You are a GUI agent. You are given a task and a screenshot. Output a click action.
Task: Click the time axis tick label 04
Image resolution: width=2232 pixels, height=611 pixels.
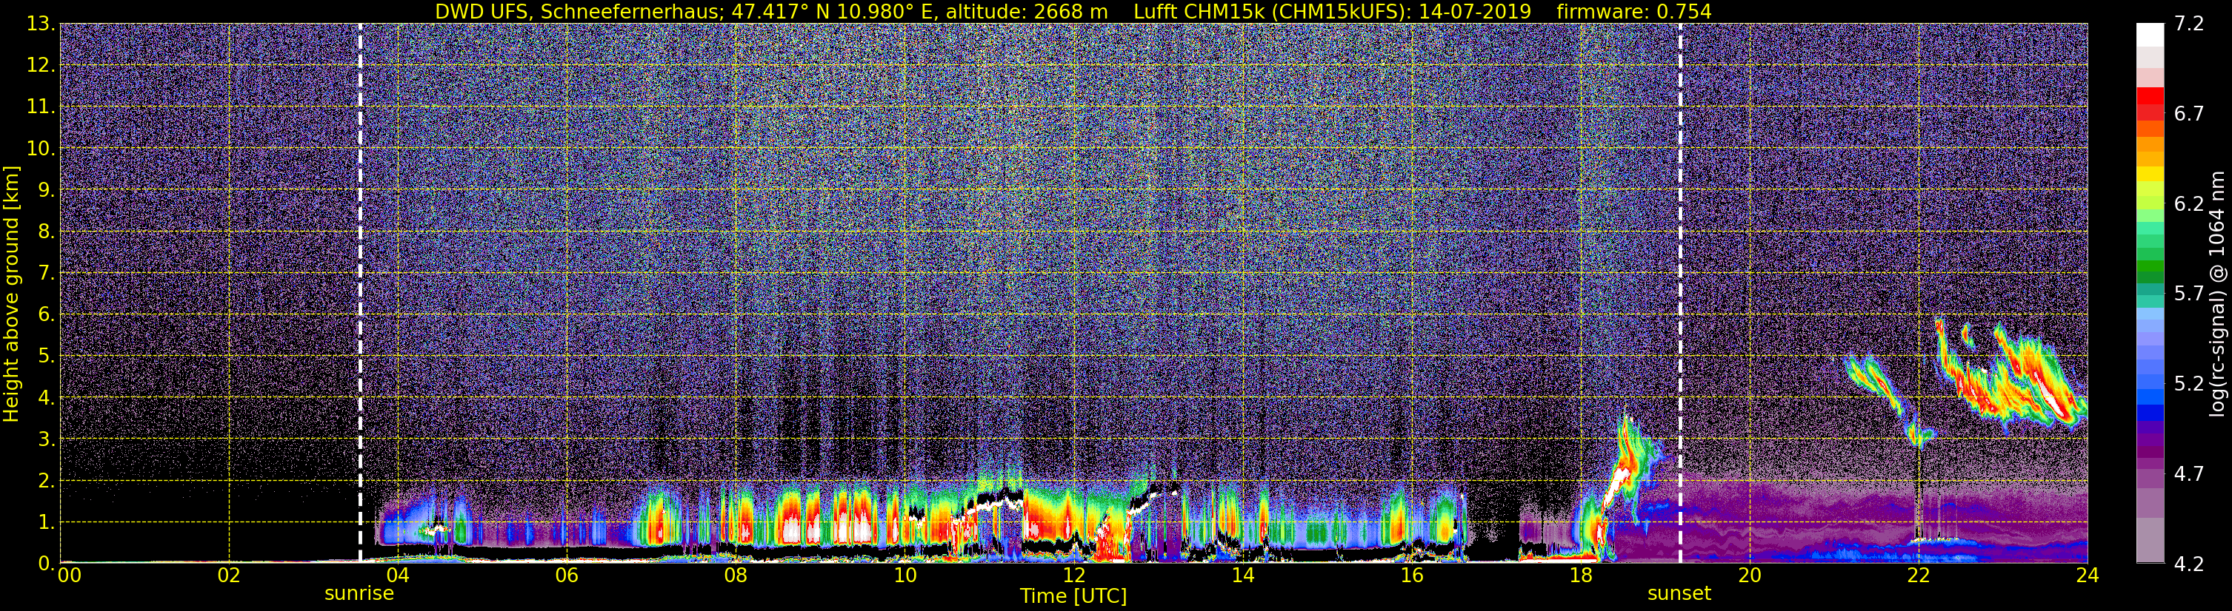point(398,575)
